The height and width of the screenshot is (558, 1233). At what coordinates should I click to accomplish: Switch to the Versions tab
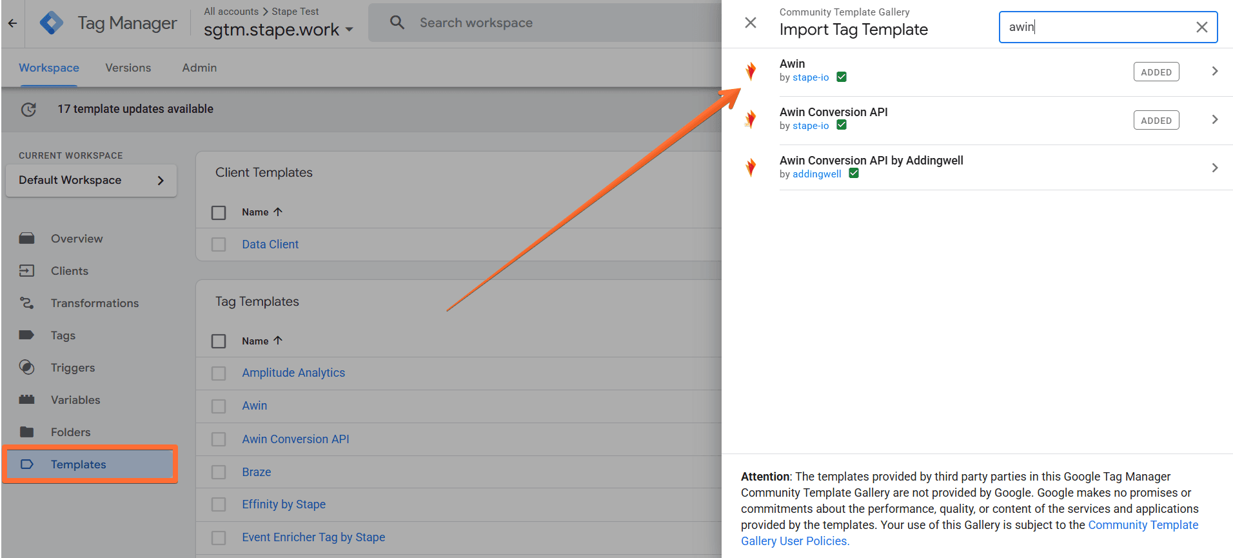tap(128, 68)
